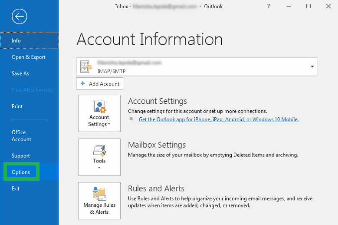The width and height of the screenshot is (338, 225).
Task: Follow the Get the Outlook app link
Action: pos(219,119)
